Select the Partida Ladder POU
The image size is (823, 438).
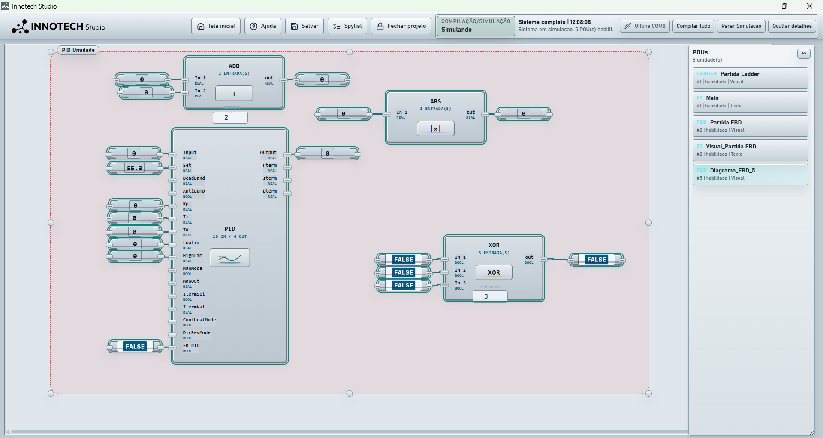tap(750, 78)
